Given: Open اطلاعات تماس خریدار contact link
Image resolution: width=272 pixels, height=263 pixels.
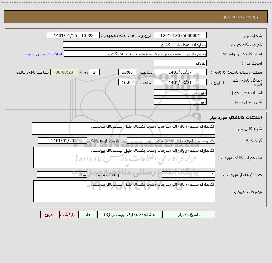Looking at the screenshot, I should coord(43,54).
